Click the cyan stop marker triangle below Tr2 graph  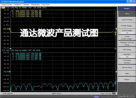point(115,91)
